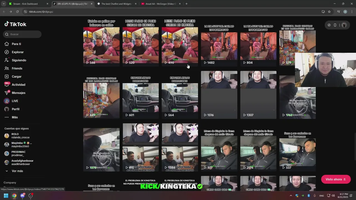This screenshot has height=200, width=356.
Task: Open video with 1516 views
Action: coord(219,95)
